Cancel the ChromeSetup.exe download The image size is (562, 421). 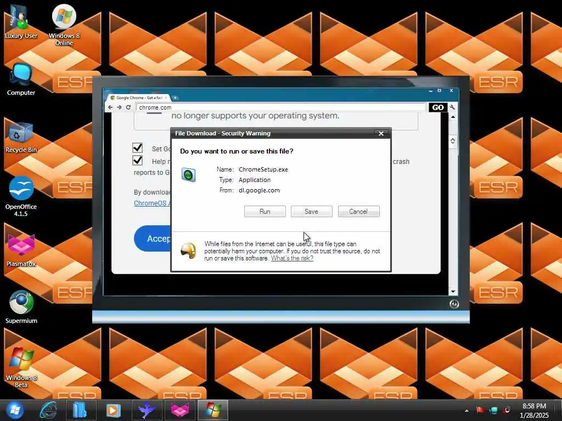click(x=359, y=212)
